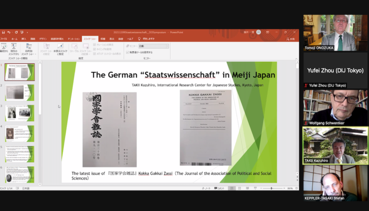Start slideshow from current slide (現在のスライドから)

[14, 49]
